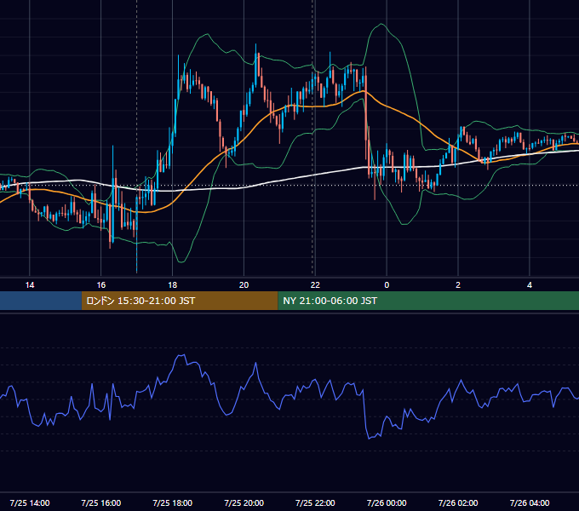Click the blue session bar before ロンドン
Image resolution: width=579 pixels, height=511 pixels.
click(41, 301)
